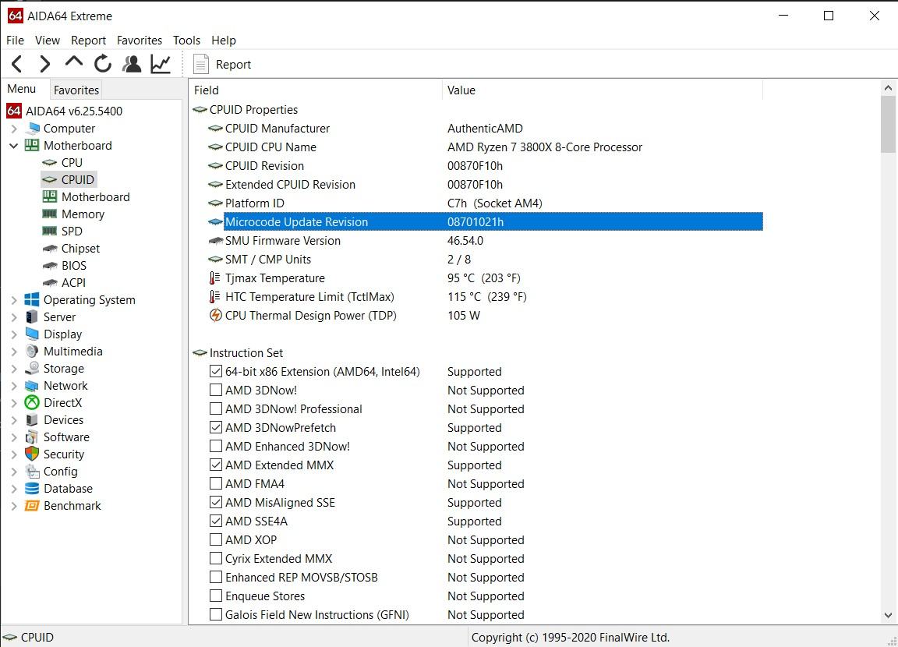This screenshot has height=647, width=898.
Task: Open the graph chart icon in toolbar
Action: [161, 64]
